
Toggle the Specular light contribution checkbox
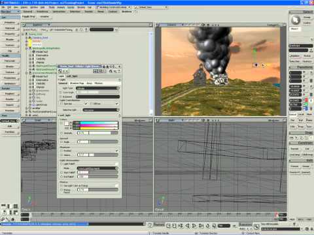coord(86,104)
